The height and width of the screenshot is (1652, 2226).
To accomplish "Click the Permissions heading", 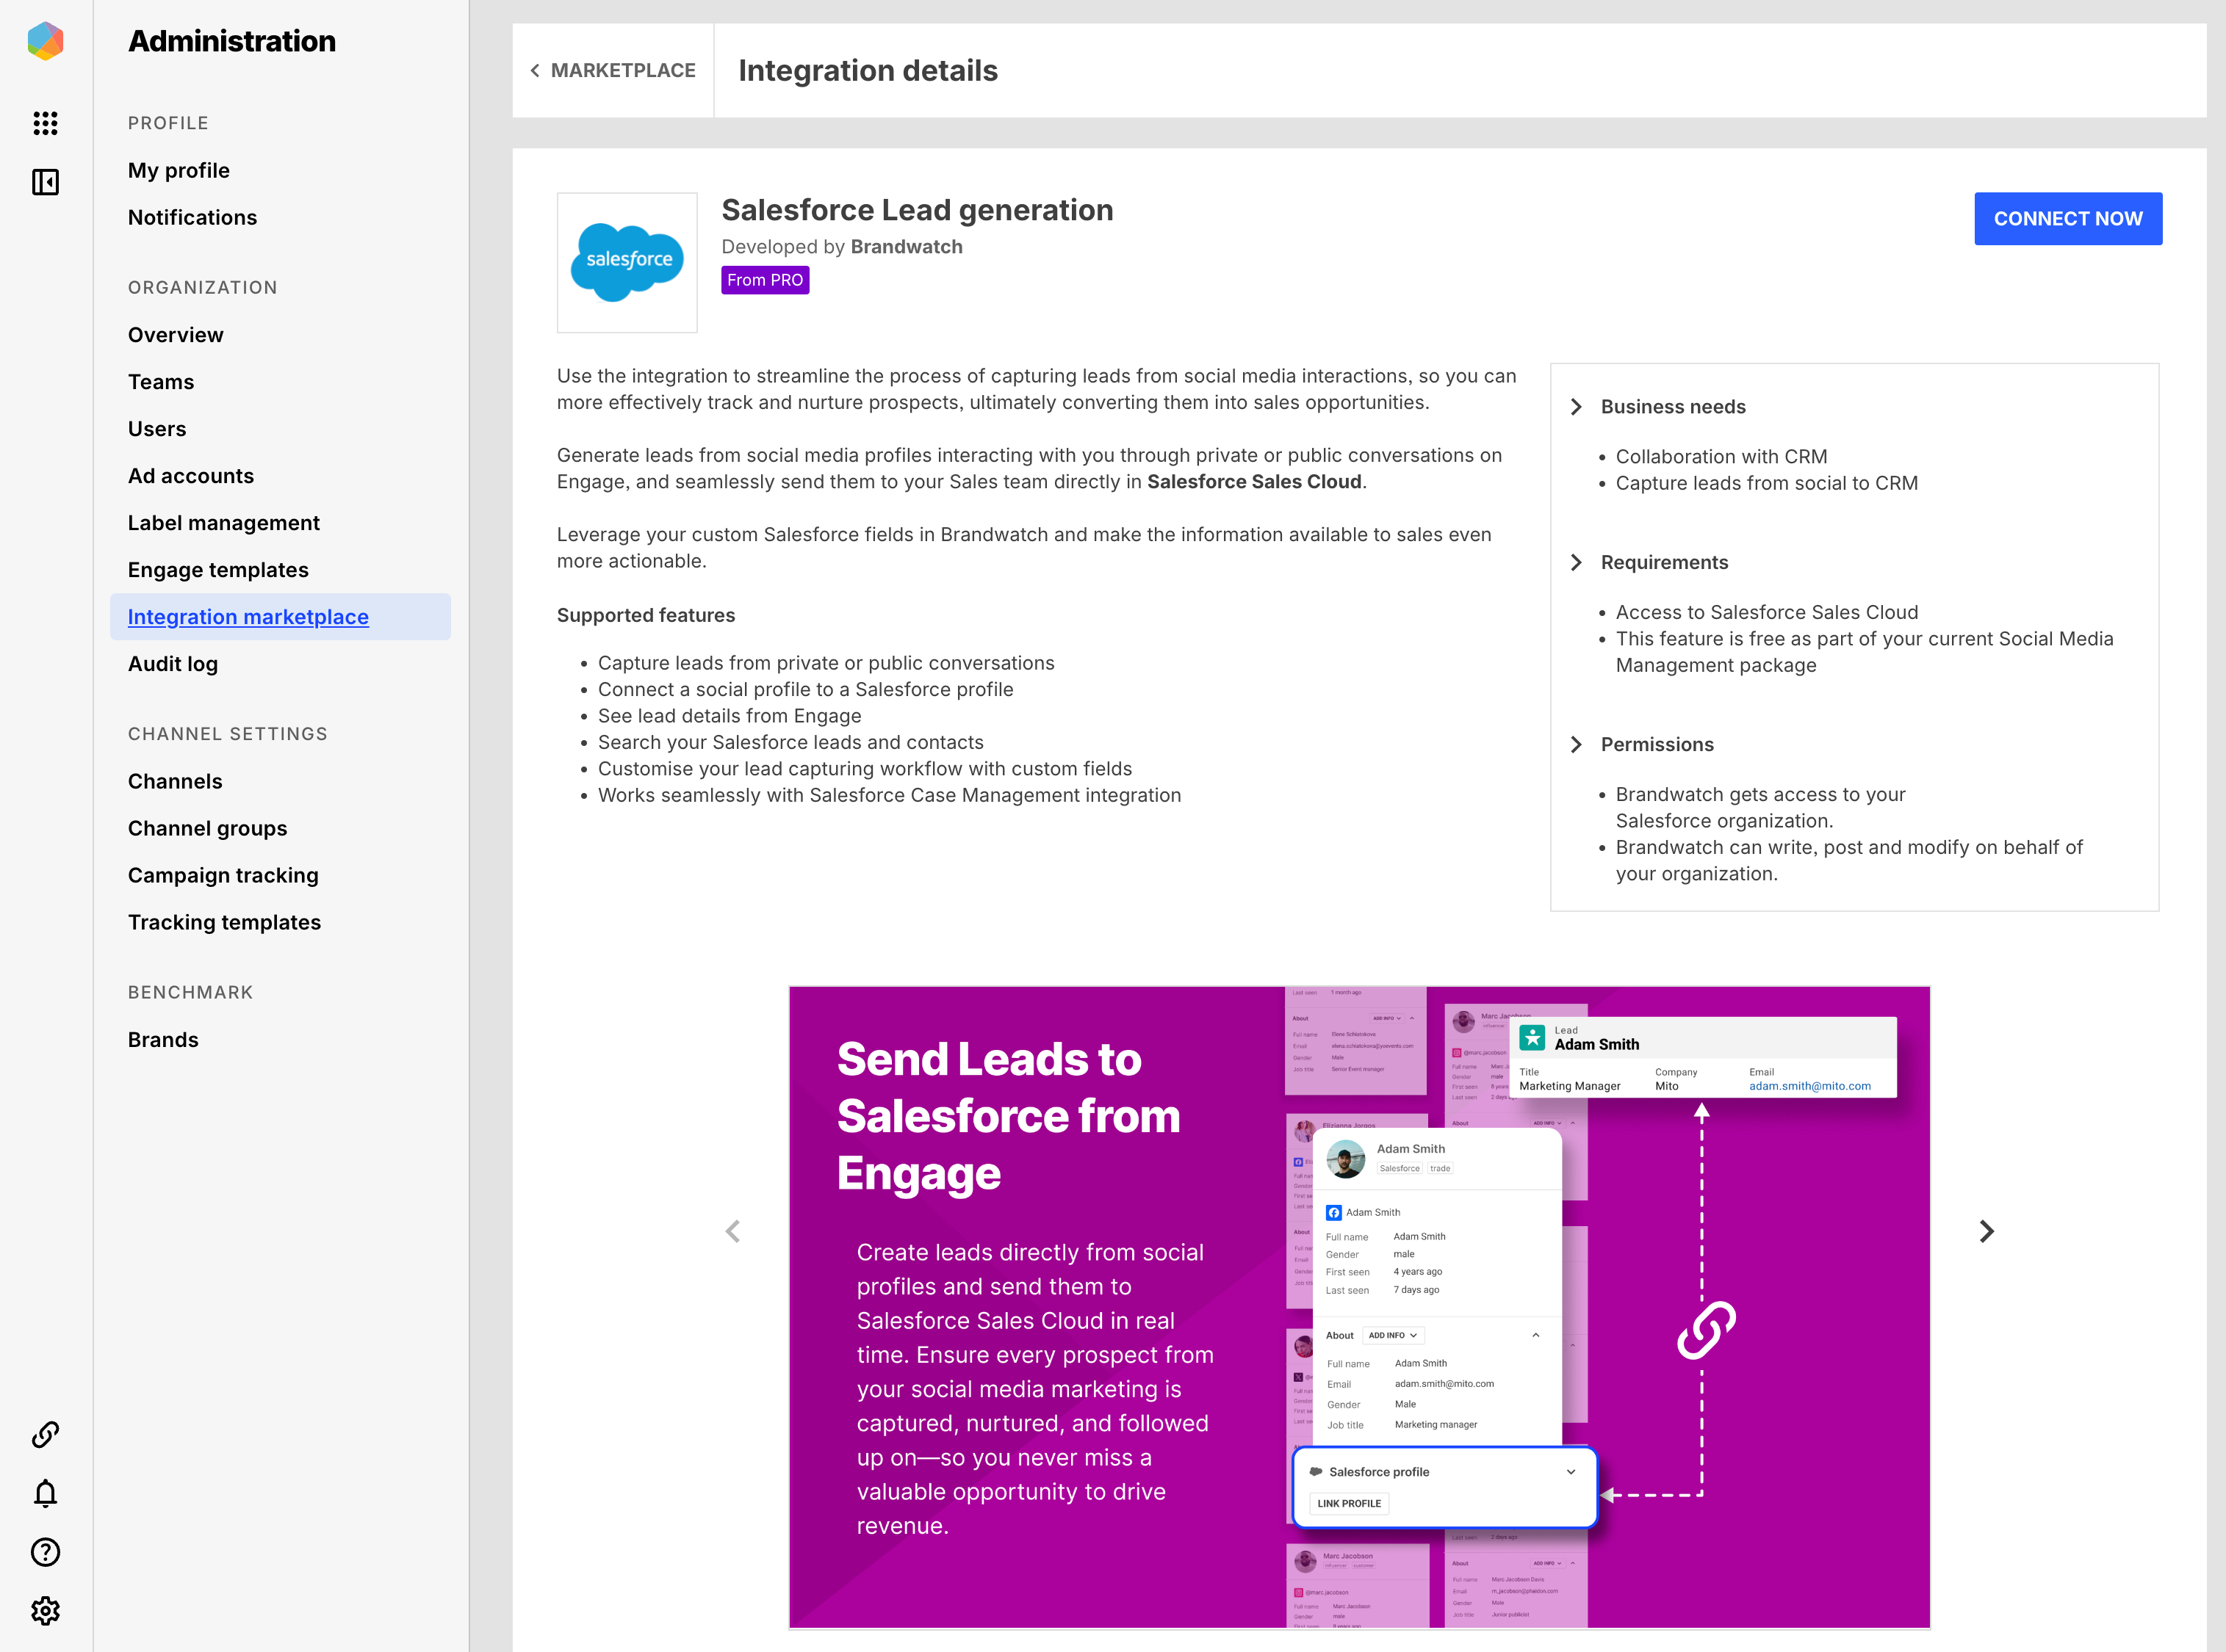I will coord(1657,744).
